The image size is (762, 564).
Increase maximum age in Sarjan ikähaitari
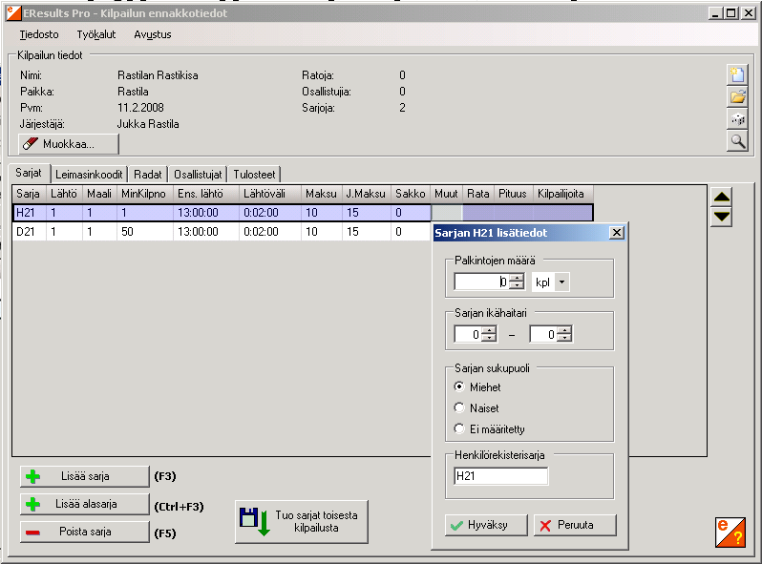tap(565, 330)
